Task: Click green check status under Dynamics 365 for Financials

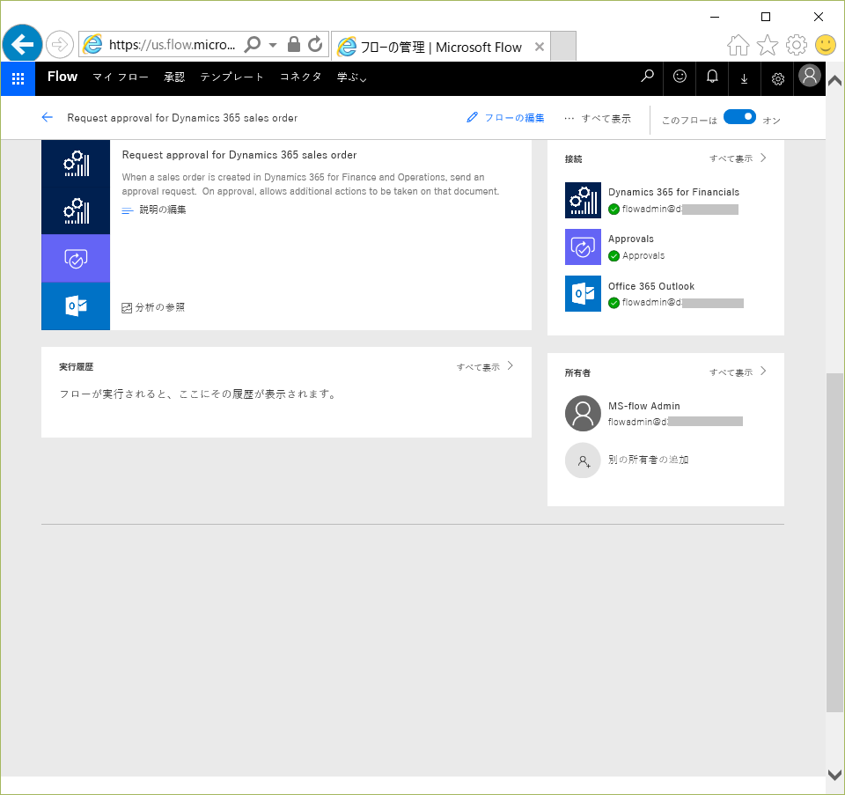Action: point(614,210)
